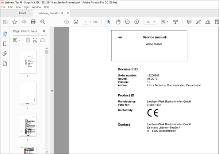This screenshot has height=154, width=219.
Task: Click thumbnails scrollbar up arrow
Action: (47, 48)
